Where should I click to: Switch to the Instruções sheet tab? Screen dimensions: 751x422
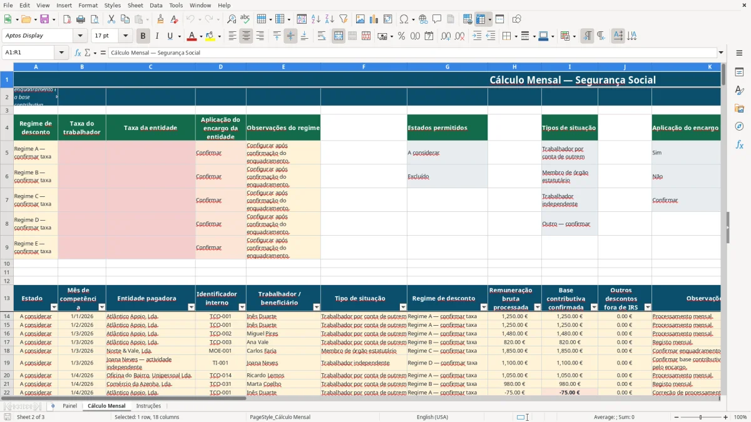coord(148,406)
